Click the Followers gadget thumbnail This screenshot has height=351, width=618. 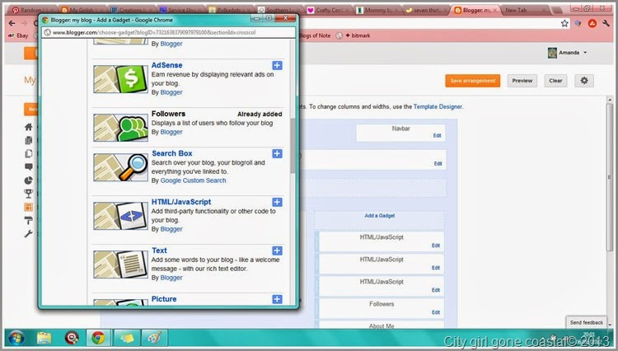coord(120,128)
